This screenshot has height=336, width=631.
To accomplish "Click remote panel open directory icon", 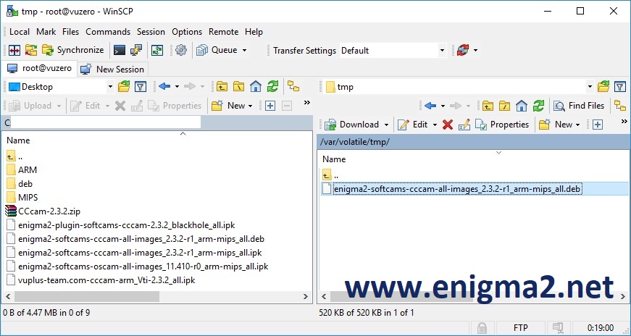I will [x=603, y=86].
